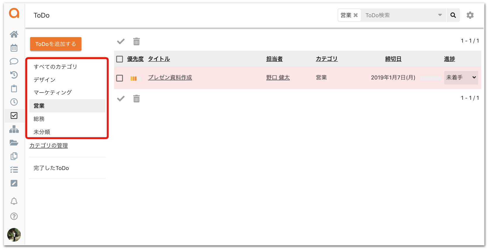
Task: Click the progress bar of プレゼン資料作成
Action: (x=431, y=78)
